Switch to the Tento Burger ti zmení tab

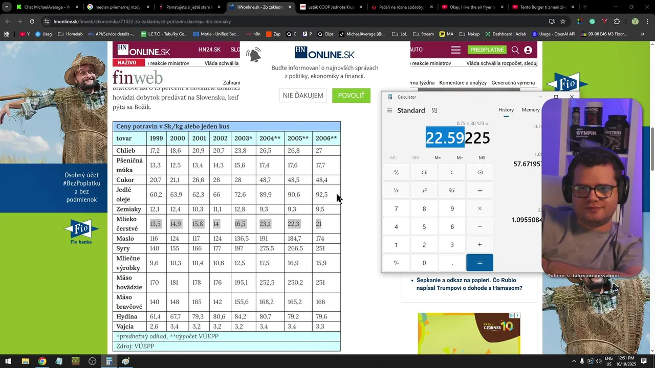(x=543, y=7)
